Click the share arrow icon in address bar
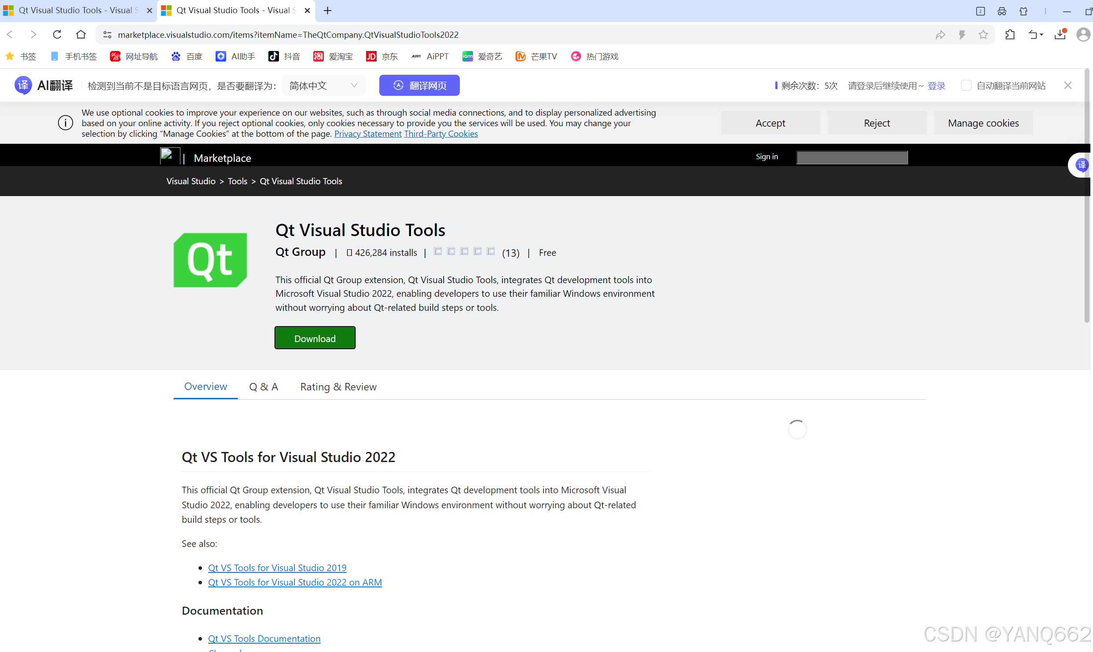The height and width of the screenshot is (652, 1093). point(940,35)
